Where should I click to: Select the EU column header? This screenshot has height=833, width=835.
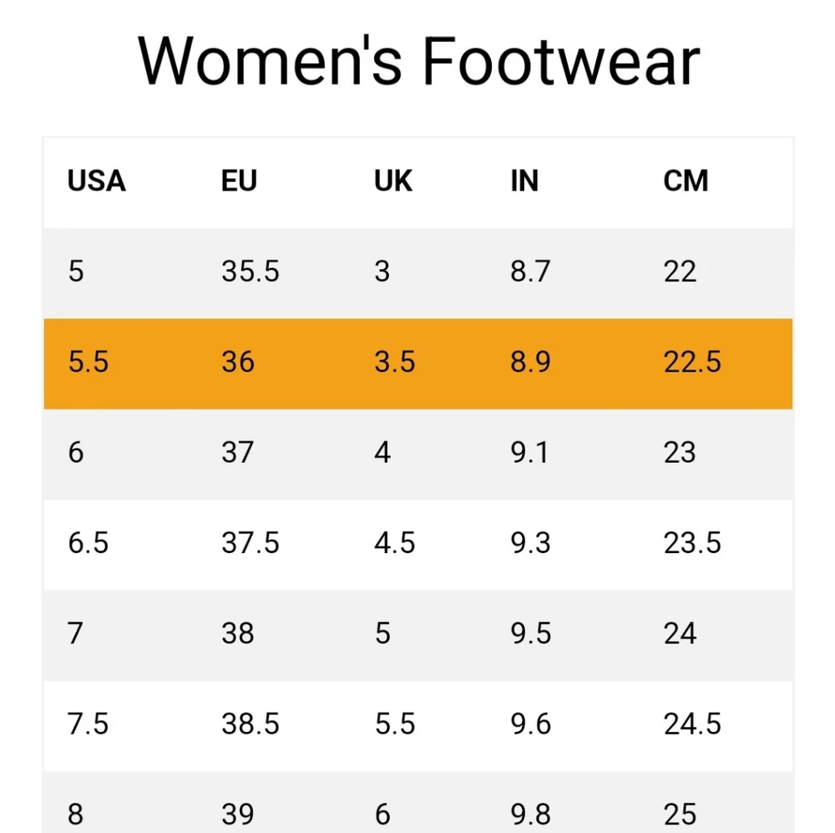coord(239,180)
